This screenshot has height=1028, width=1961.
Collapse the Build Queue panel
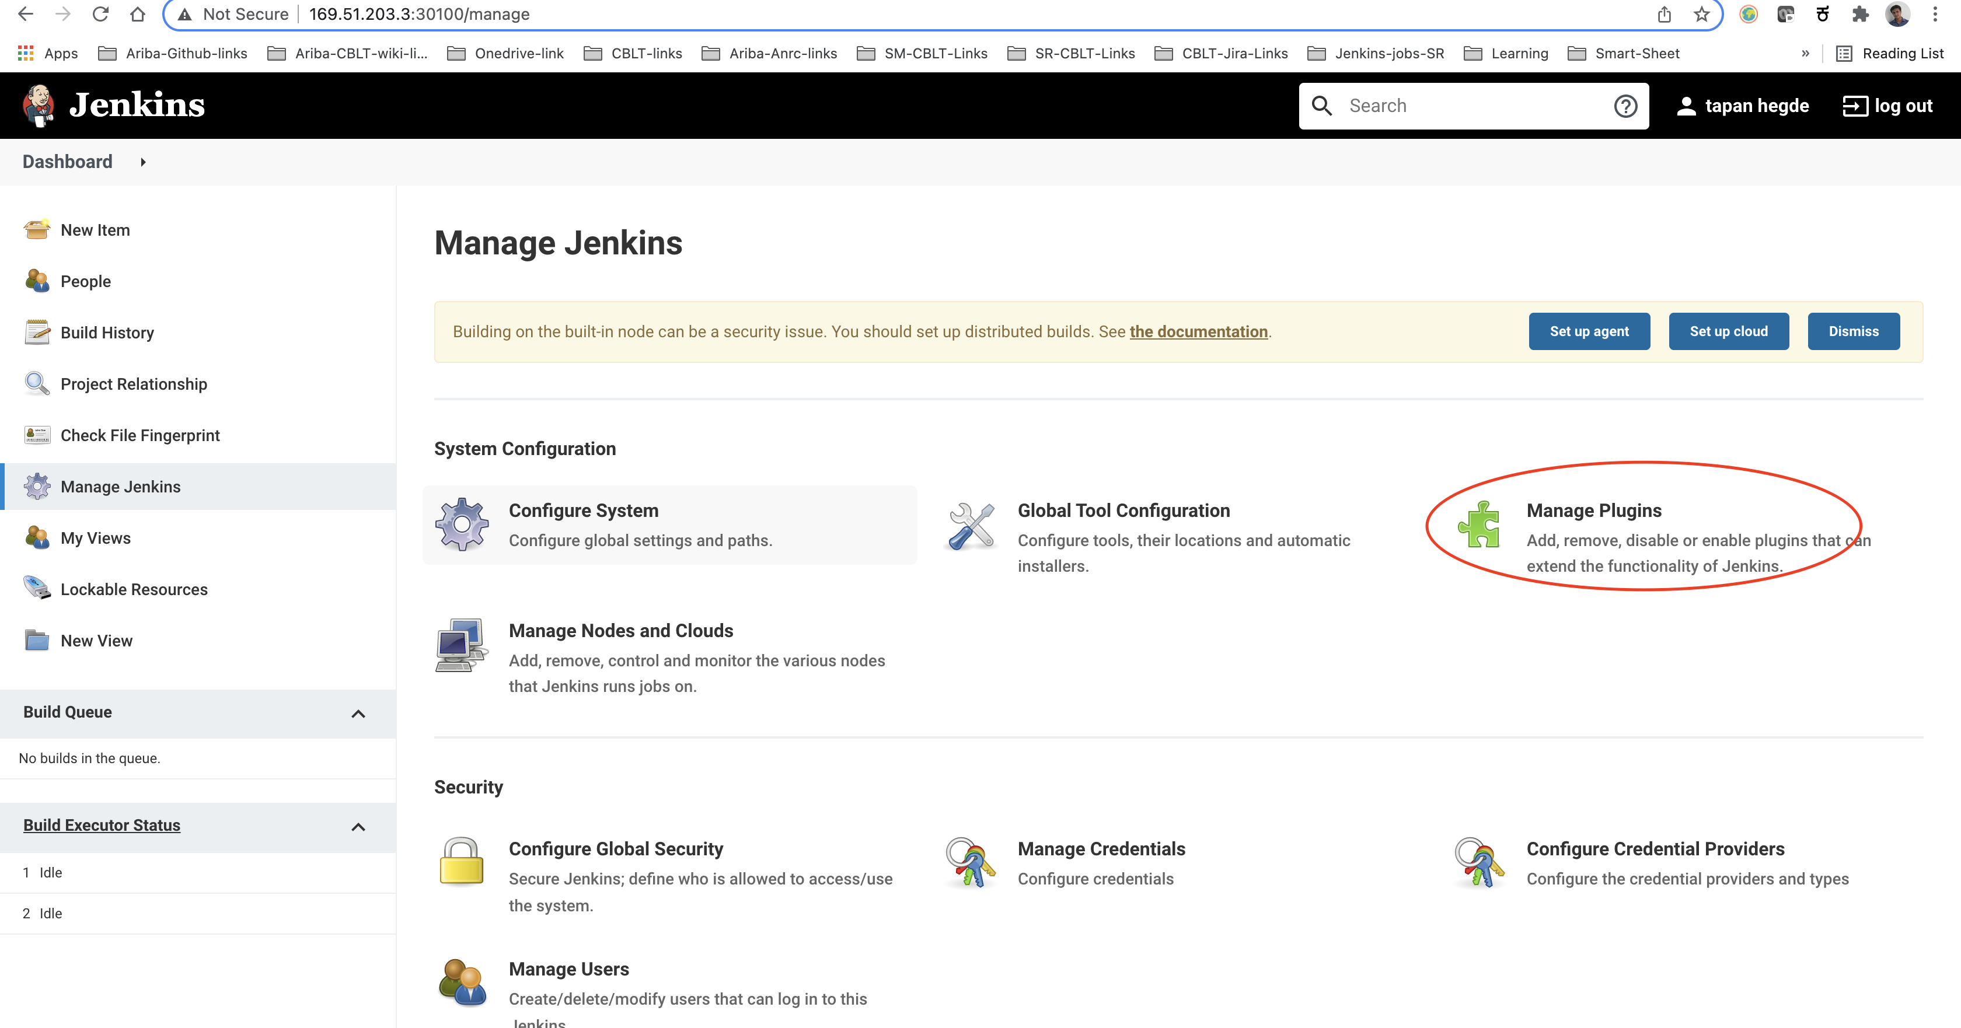coord(358,713)
